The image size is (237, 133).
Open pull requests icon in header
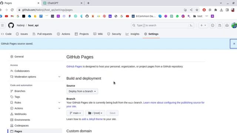point(220,25)
